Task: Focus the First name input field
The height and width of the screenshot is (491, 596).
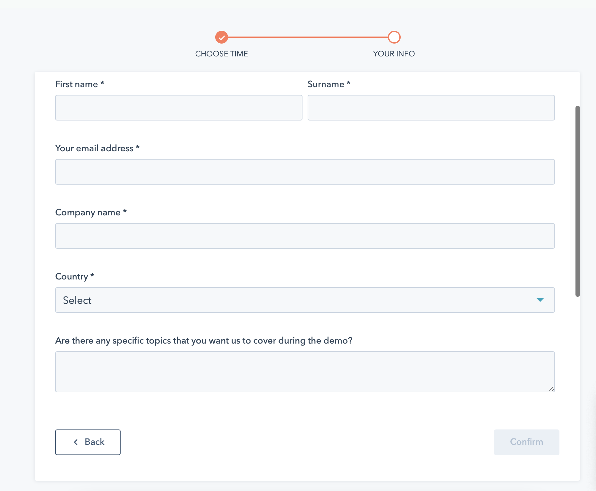Action: pyautogui.click(x=179, y=108)
